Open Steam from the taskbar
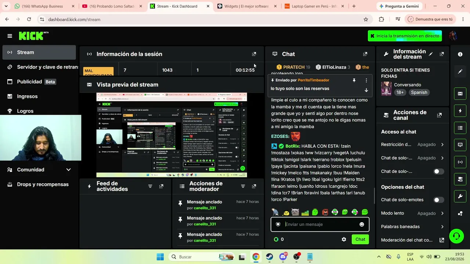The height and width of the screenshot is (264, 470). [270, 257]
